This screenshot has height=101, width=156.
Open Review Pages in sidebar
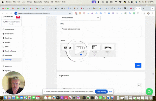pos(10,51)
